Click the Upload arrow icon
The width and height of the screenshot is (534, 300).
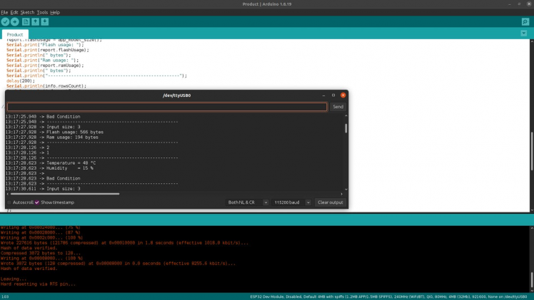coord(14,22)
